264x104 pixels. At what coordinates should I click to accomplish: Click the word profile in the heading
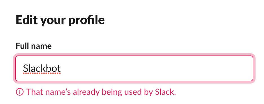tap(87, 20)
